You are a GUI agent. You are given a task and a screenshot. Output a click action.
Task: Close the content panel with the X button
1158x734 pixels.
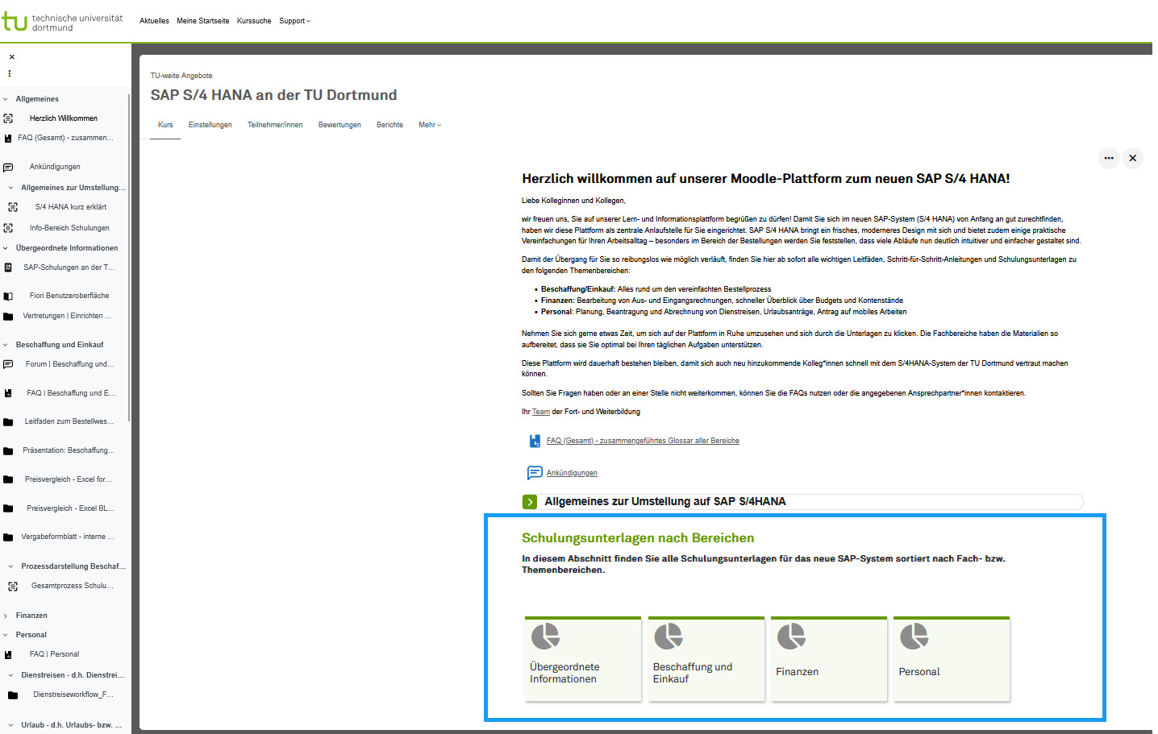[x=1133, y=158]
